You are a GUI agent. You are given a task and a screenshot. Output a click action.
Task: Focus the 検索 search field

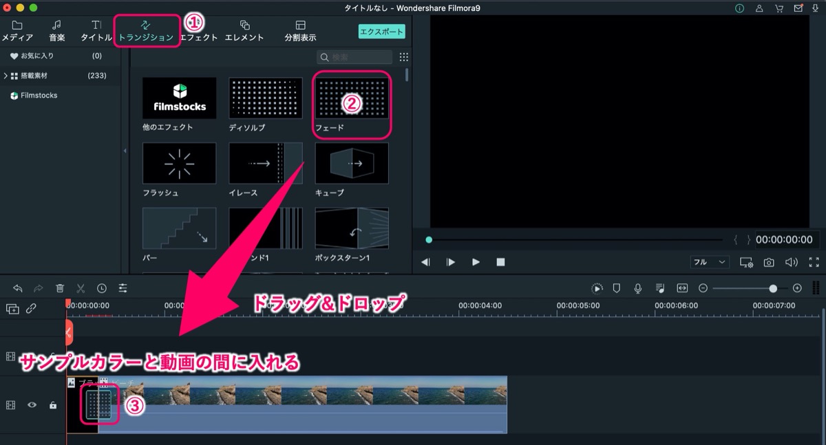point(355,57)
